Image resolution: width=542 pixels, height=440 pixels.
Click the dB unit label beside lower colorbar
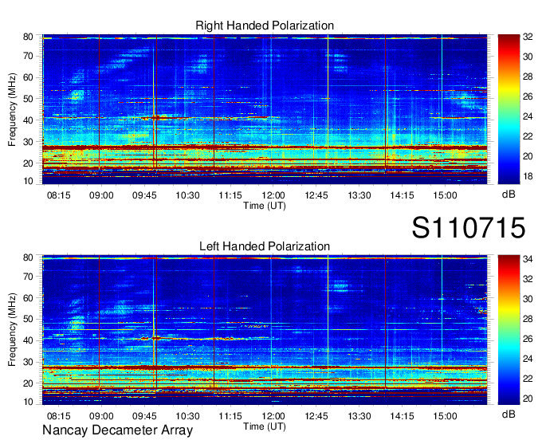coord(509,414)
